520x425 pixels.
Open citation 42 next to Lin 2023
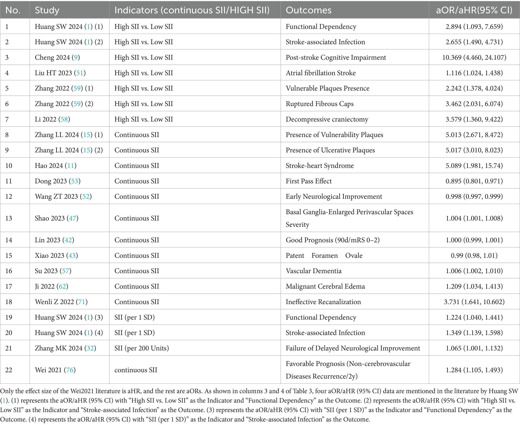[68, 240]
